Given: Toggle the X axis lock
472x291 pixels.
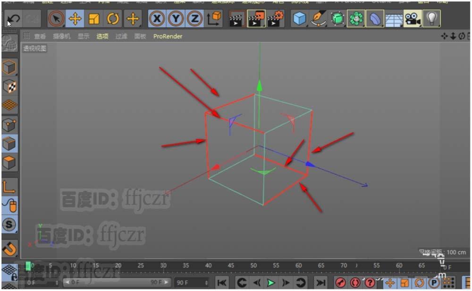Looking at the screenshot, I should tap(156, 18).
